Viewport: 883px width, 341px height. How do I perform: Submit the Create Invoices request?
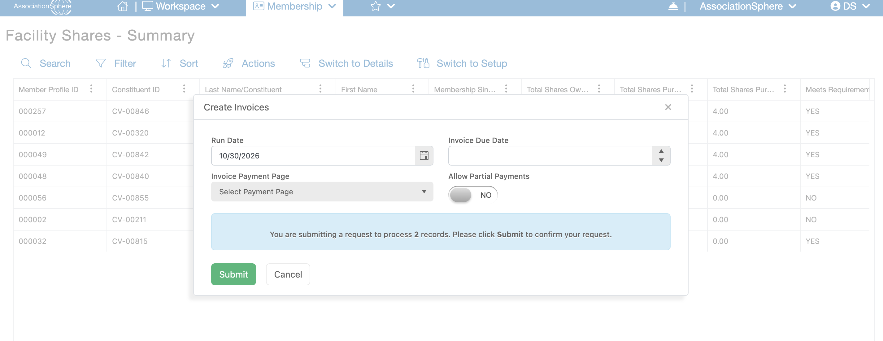pos(233,274)
